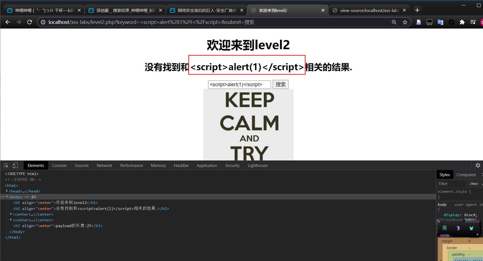Click the shirt skin icon on IME bar

[x=471, y=228]
